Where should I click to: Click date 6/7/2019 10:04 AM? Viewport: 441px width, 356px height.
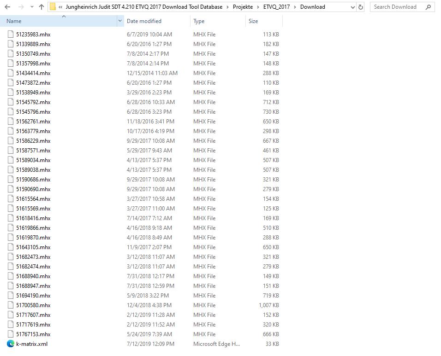(x=149, y=34)
